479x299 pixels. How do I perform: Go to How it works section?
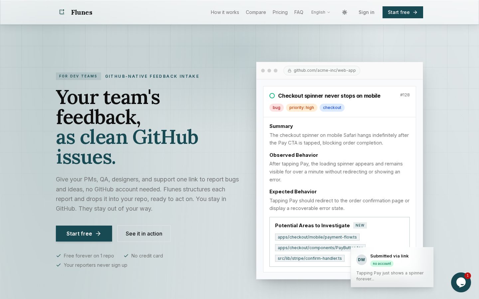click(225, 12)
